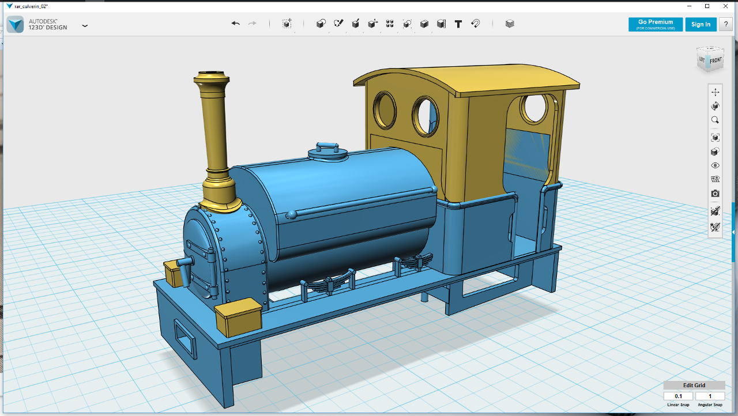Open the Material tool
This screenshot has width=738, height=416.
coord(510,24)
